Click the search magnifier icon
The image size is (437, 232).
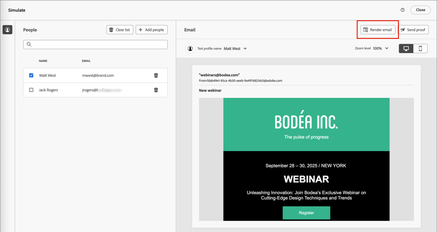tap(29, 44)
